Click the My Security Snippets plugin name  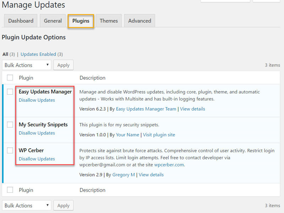click(43, 125)
